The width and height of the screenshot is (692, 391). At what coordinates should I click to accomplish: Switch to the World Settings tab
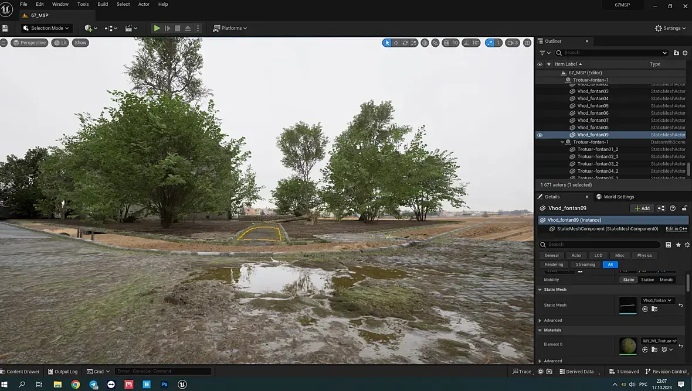(x=615, y=197)
